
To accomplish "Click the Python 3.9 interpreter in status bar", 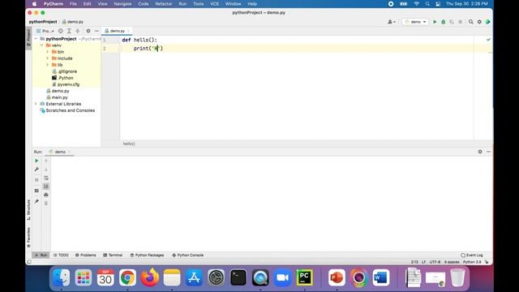I will 472,262.
